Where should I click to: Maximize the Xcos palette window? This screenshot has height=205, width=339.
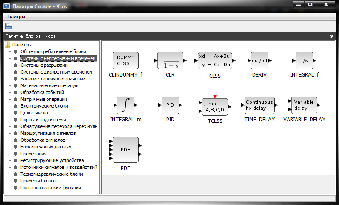(310, 4)
